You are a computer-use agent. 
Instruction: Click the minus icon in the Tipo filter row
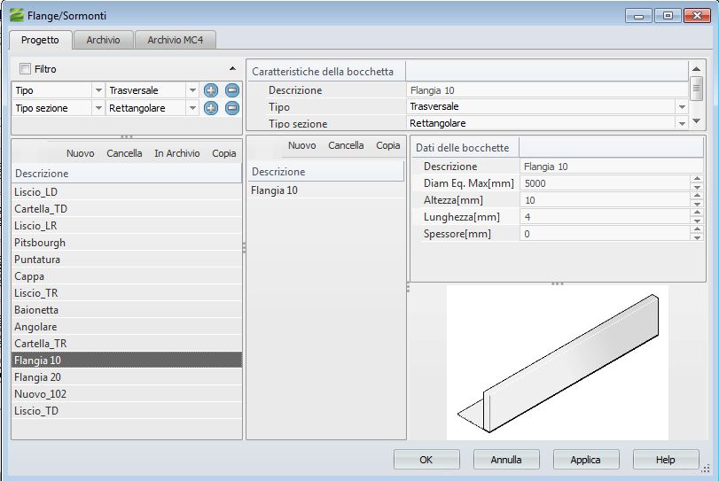click(x=232, y=90)
